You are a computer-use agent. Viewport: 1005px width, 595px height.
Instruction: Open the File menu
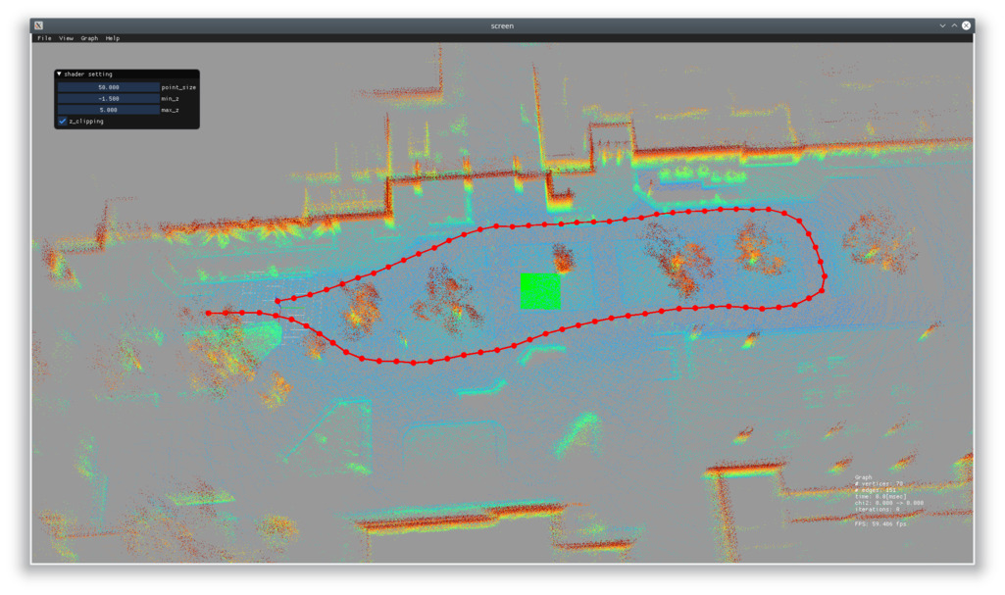44,38
